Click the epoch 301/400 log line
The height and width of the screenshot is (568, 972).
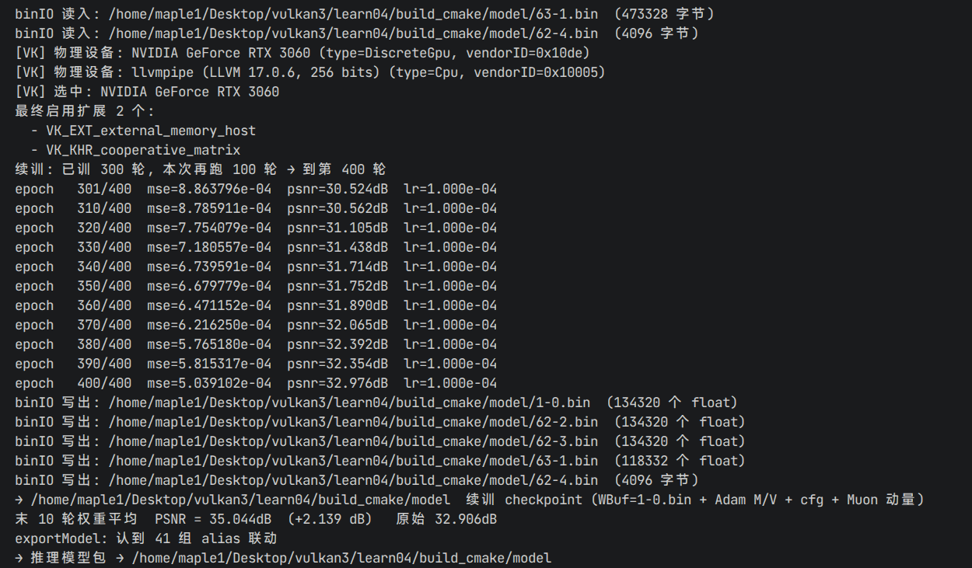[x=256, y=189]
